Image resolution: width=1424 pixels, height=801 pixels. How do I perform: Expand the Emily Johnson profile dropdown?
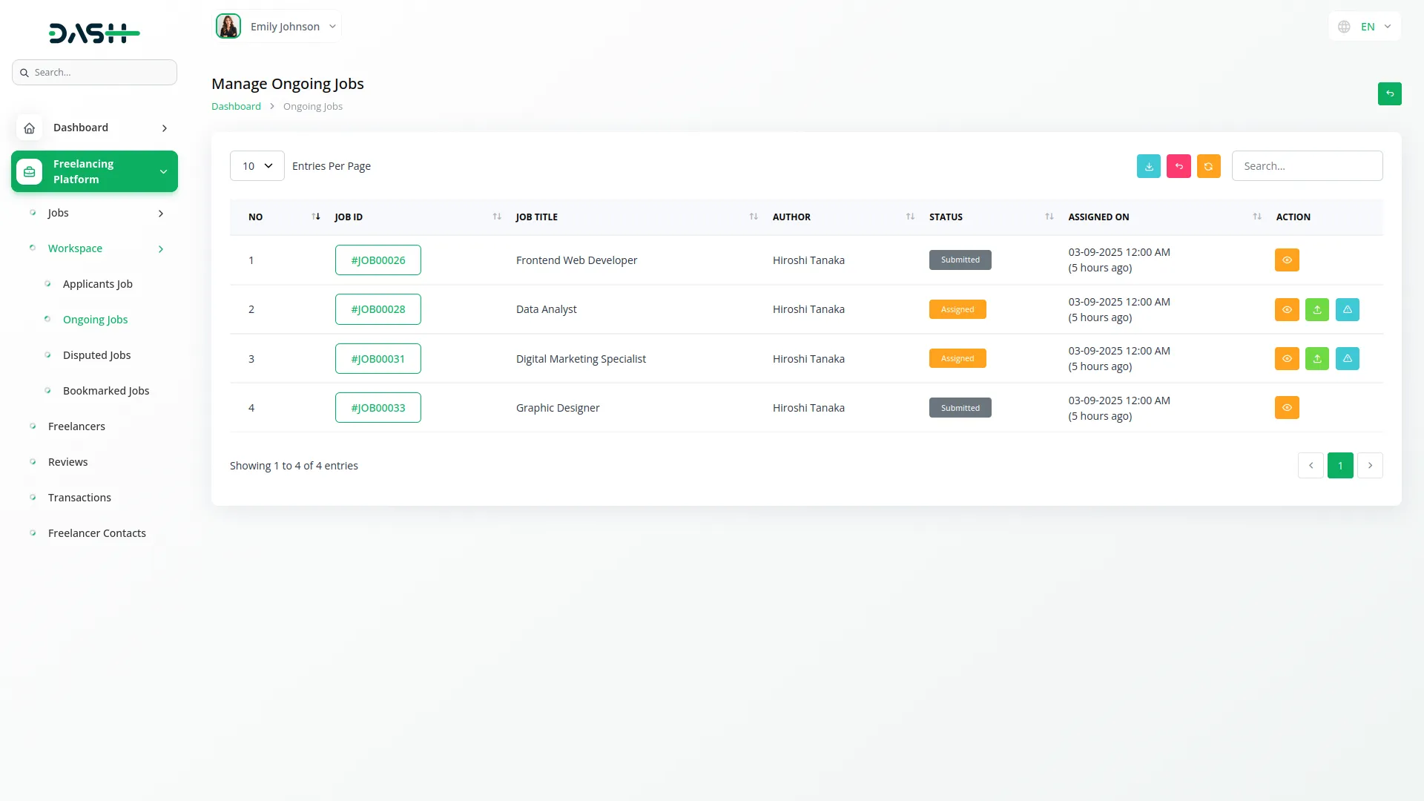332,26
